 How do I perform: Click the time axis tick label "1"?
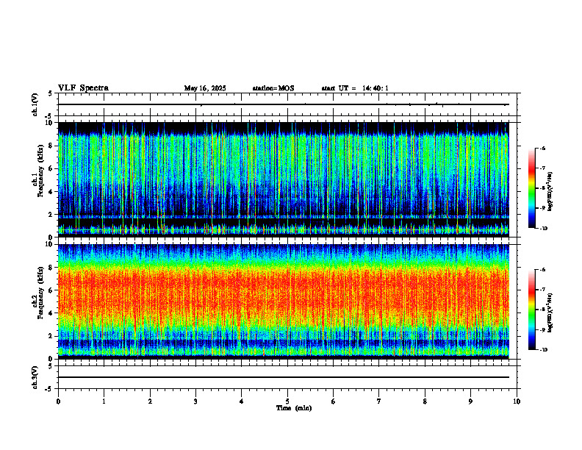pyautogui.click(x=104, y=401)
